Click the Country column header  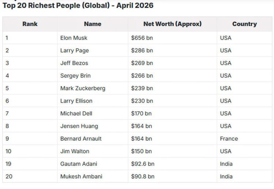tap(244, 24)
